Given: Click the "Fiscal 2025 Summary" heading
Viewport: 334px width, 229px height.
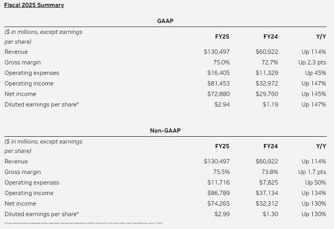Looking at the screenshot, I should [34, 5].
